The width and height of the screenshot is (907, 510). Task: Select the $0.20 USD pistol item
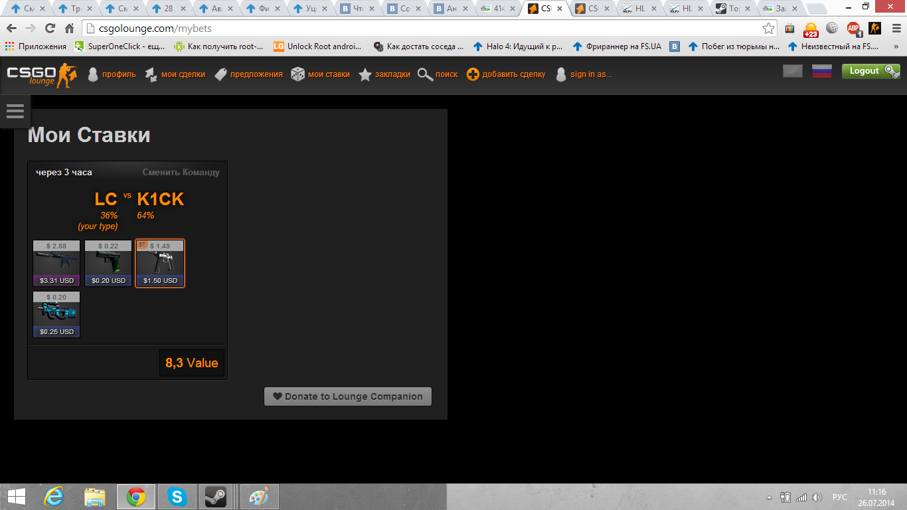pos(108,263)
